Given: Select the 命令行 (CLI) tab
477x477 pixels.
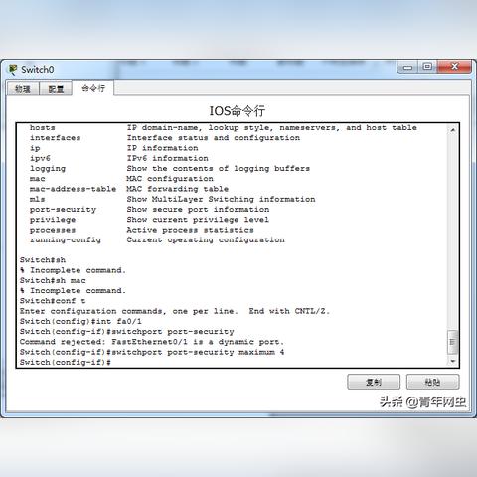Looking at the screenshot, I should click(x=93, y=88).
